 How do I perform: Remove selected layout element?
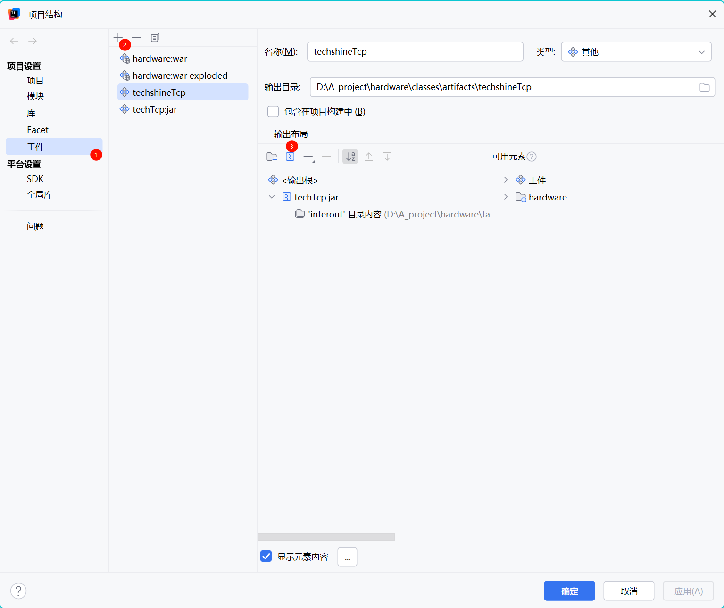pos(327,157)
